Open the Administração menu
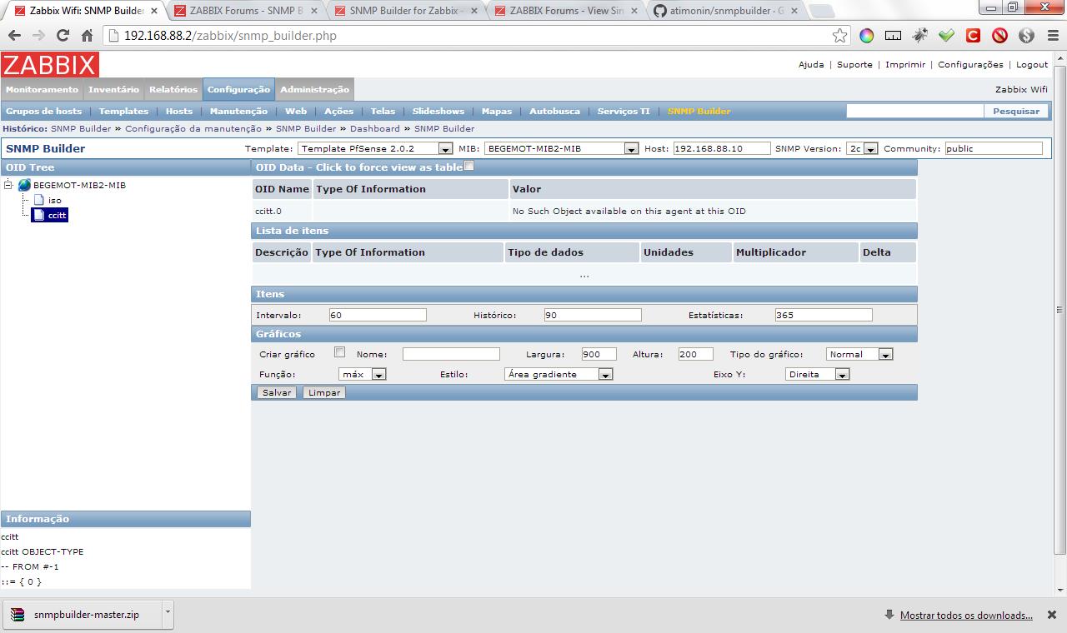This screenshot has width=1067, height=633. (314, 89)
